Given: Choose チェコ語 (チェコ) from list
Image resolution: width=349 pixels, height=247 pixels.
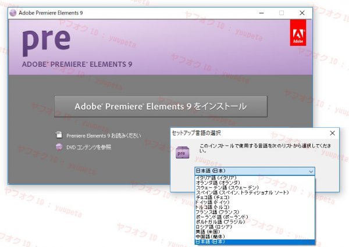Looking at the screenshot, I should point(255,197).
